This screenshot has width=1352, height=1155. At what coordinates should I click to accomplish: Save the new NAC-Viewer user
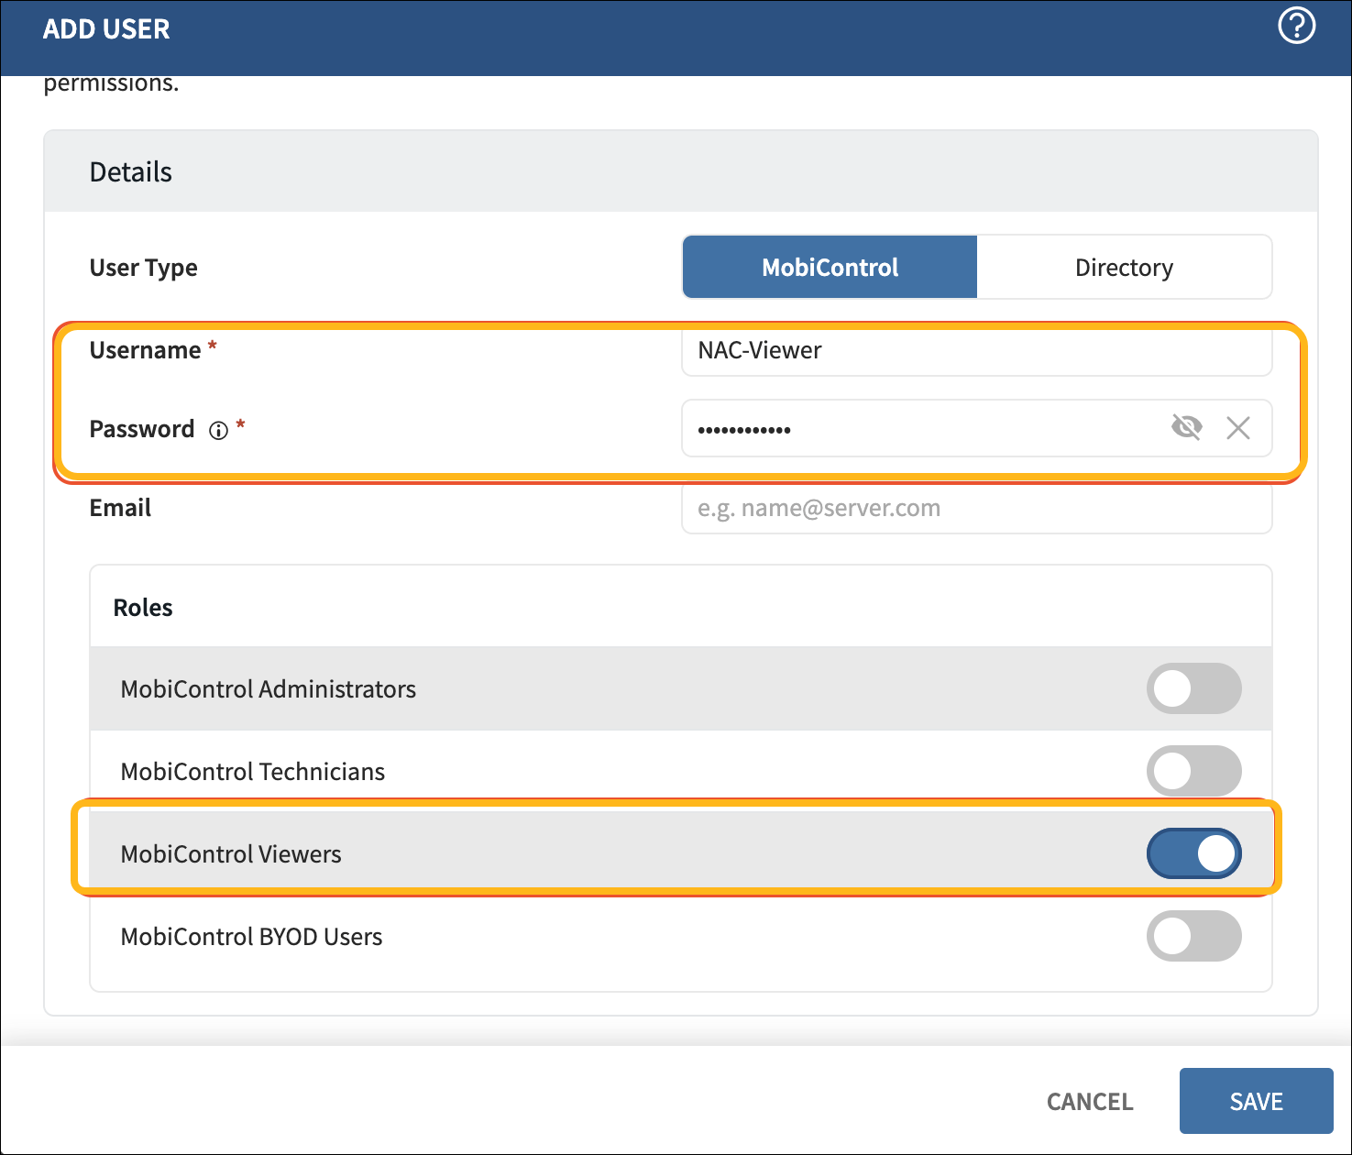coord(1255,1101)
